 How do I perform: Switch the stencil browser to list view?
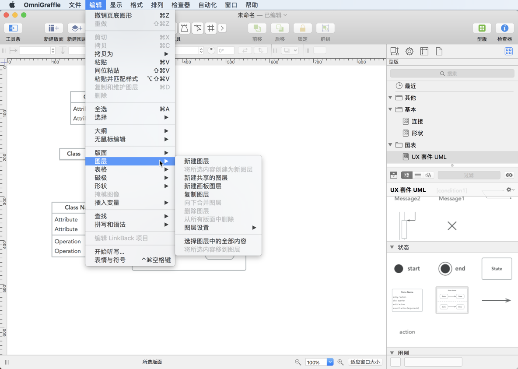[x=417, y=175]
